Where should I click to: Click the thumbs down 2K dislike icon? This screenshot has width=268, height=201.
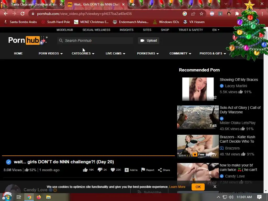100,170
